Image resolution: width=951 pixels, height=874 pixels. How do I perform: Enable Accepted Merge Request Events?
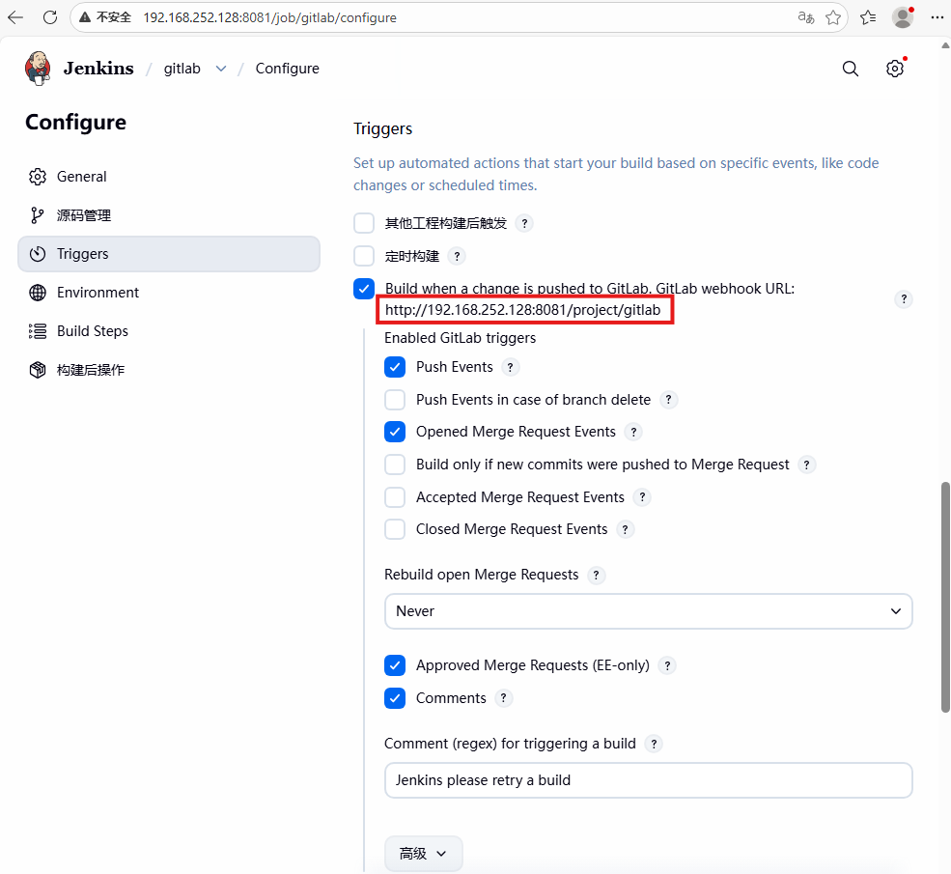coord(395,496)
